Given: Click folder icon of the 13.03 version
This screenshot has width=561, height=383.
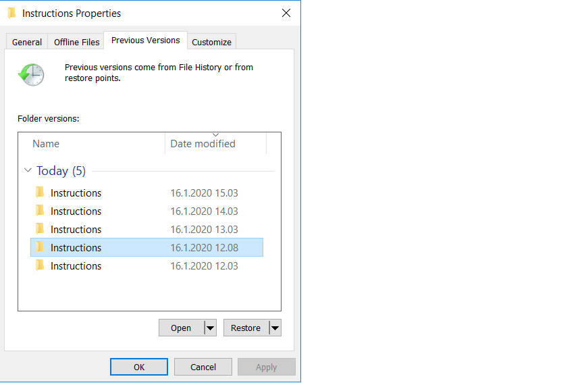Looking at the screenshot, I should [x=40, y=229].
